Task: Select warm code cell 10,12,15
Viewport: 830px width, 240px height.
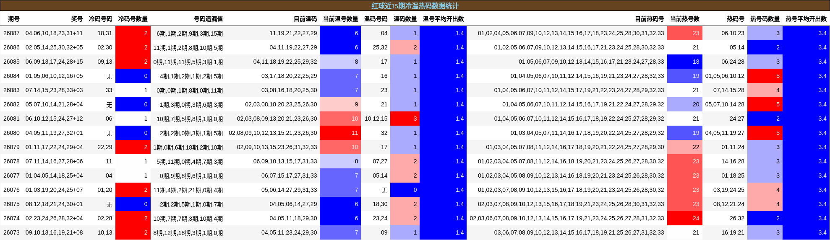Action: click(376, 119)
